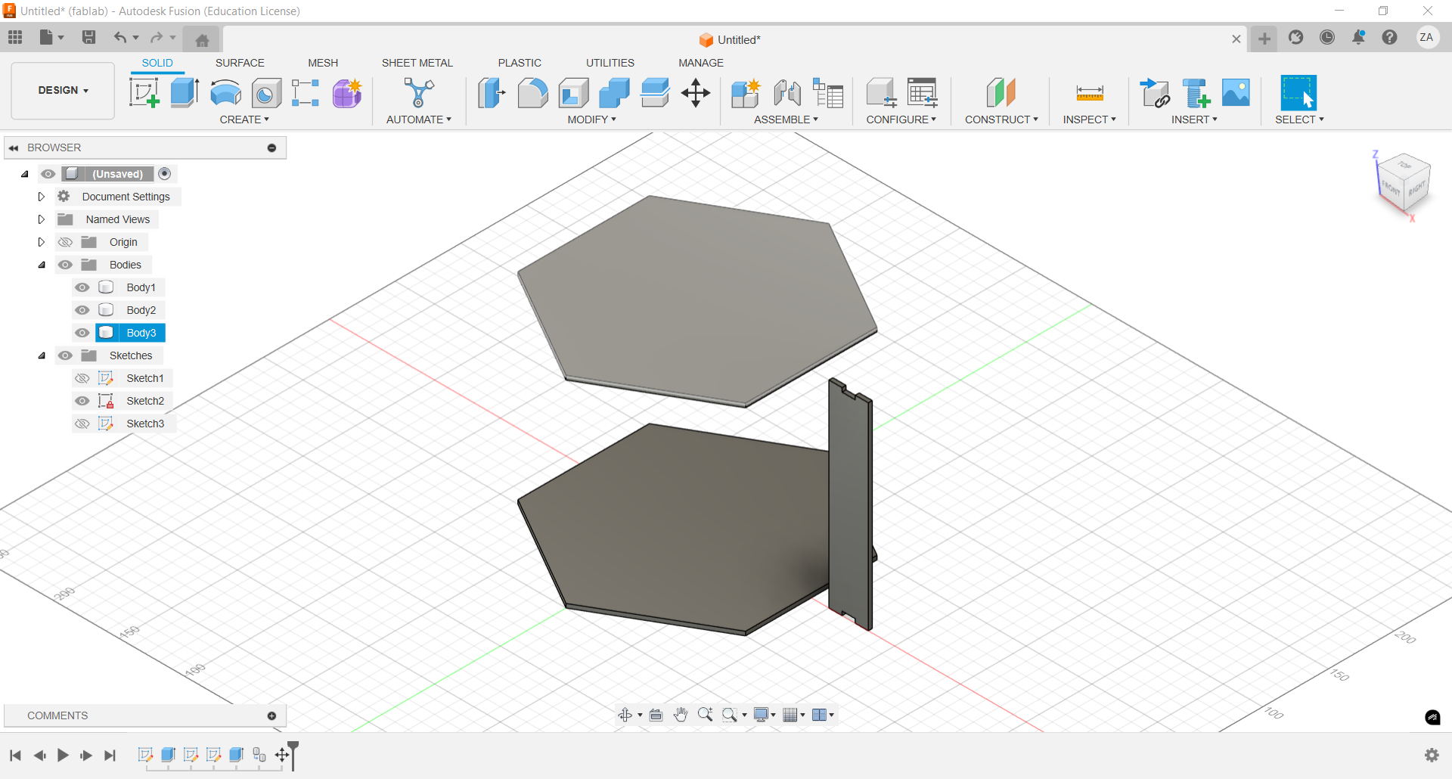The image size is (1452, 779).
Task: Open the Change Parameters table icon
Action: click(x=922, y=93)
